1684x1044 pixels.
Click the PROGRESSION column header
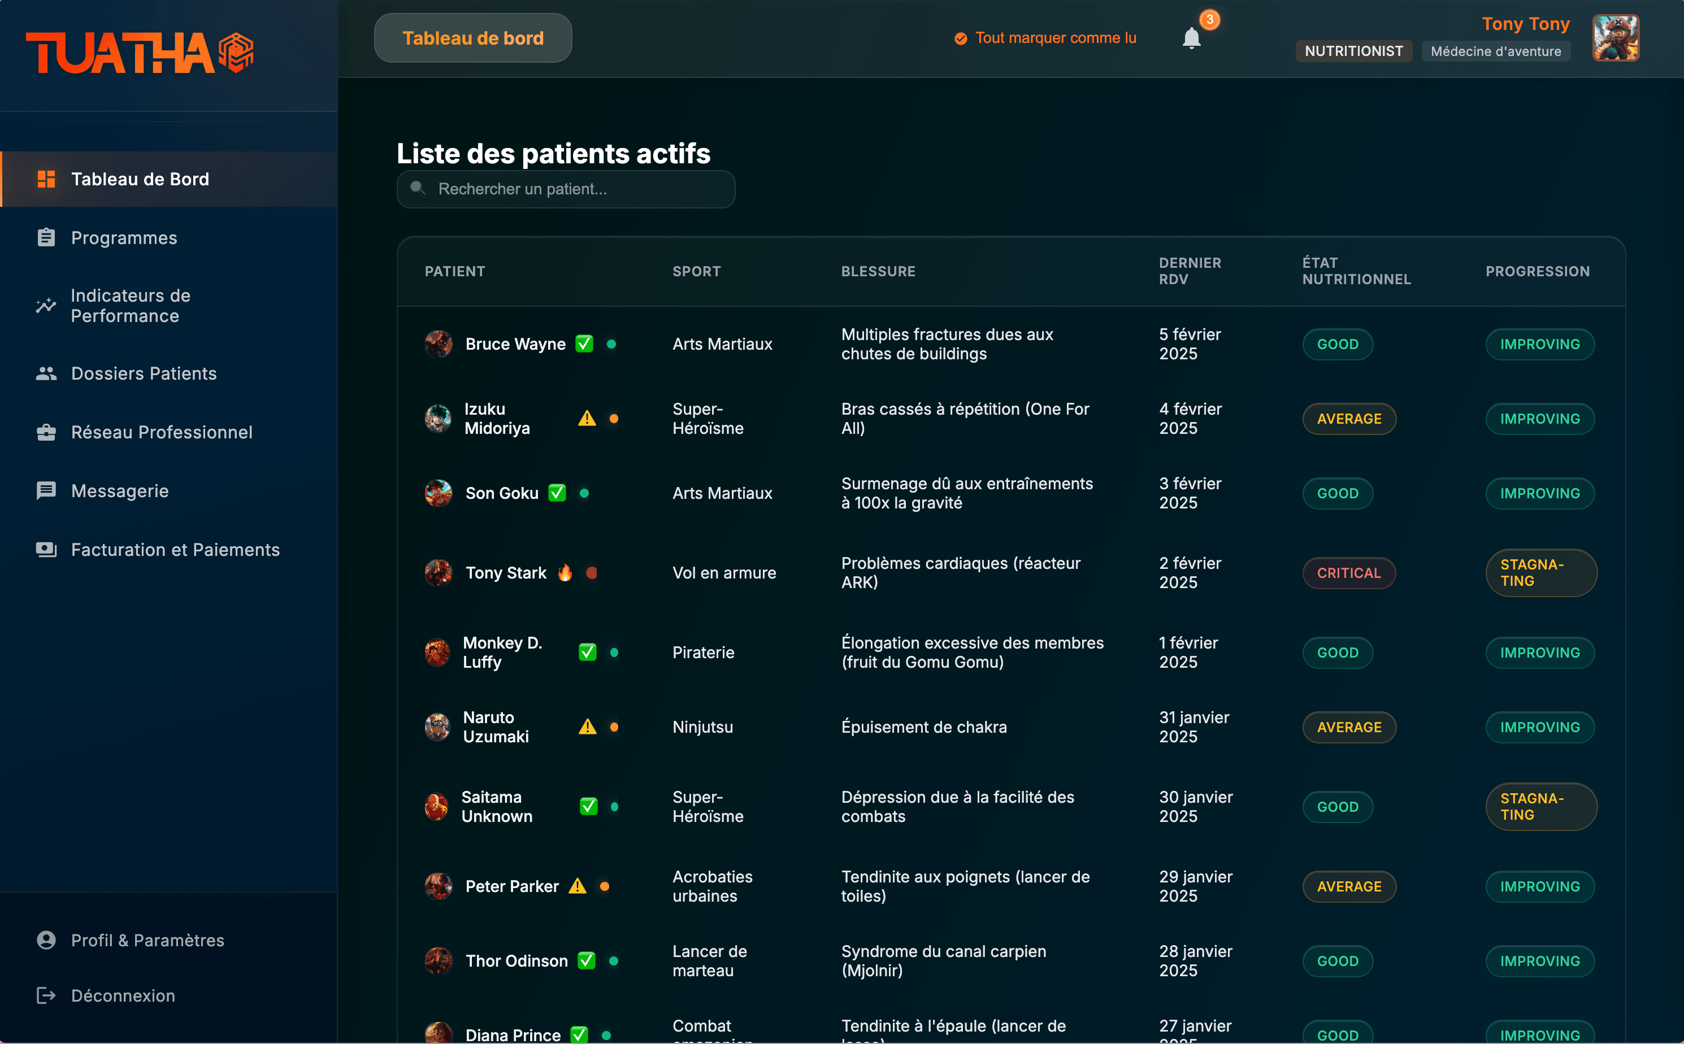click(x=1538, y=271)
